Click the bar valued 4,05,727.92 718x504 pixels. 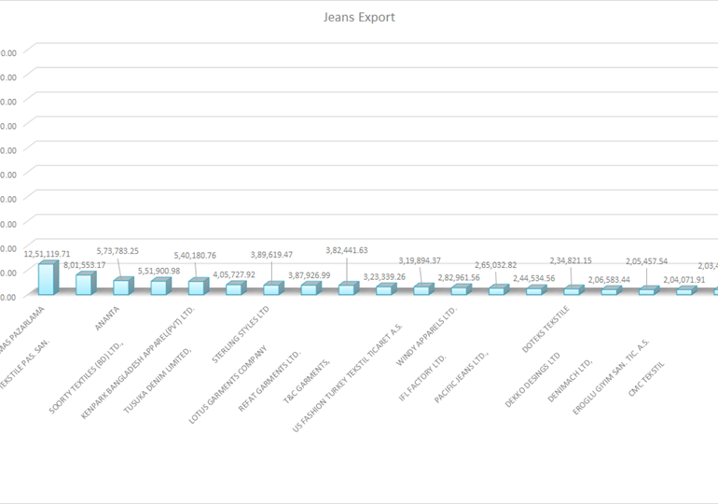tap(235, 288)
